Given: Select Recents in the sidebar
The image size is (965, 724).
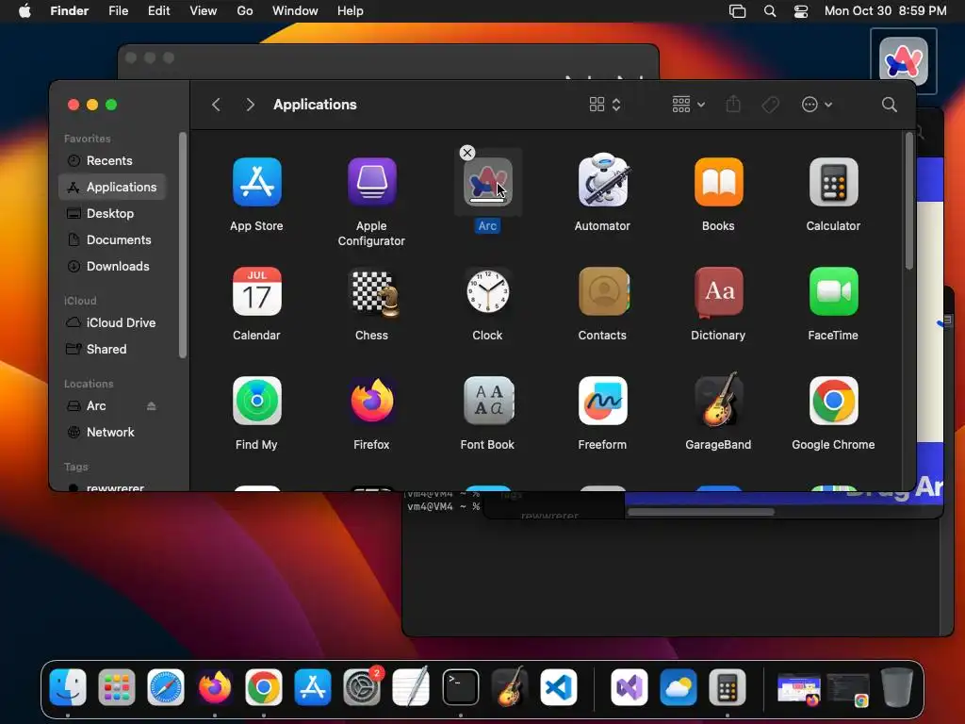Looking at the screenshot, I should [112, 160].
